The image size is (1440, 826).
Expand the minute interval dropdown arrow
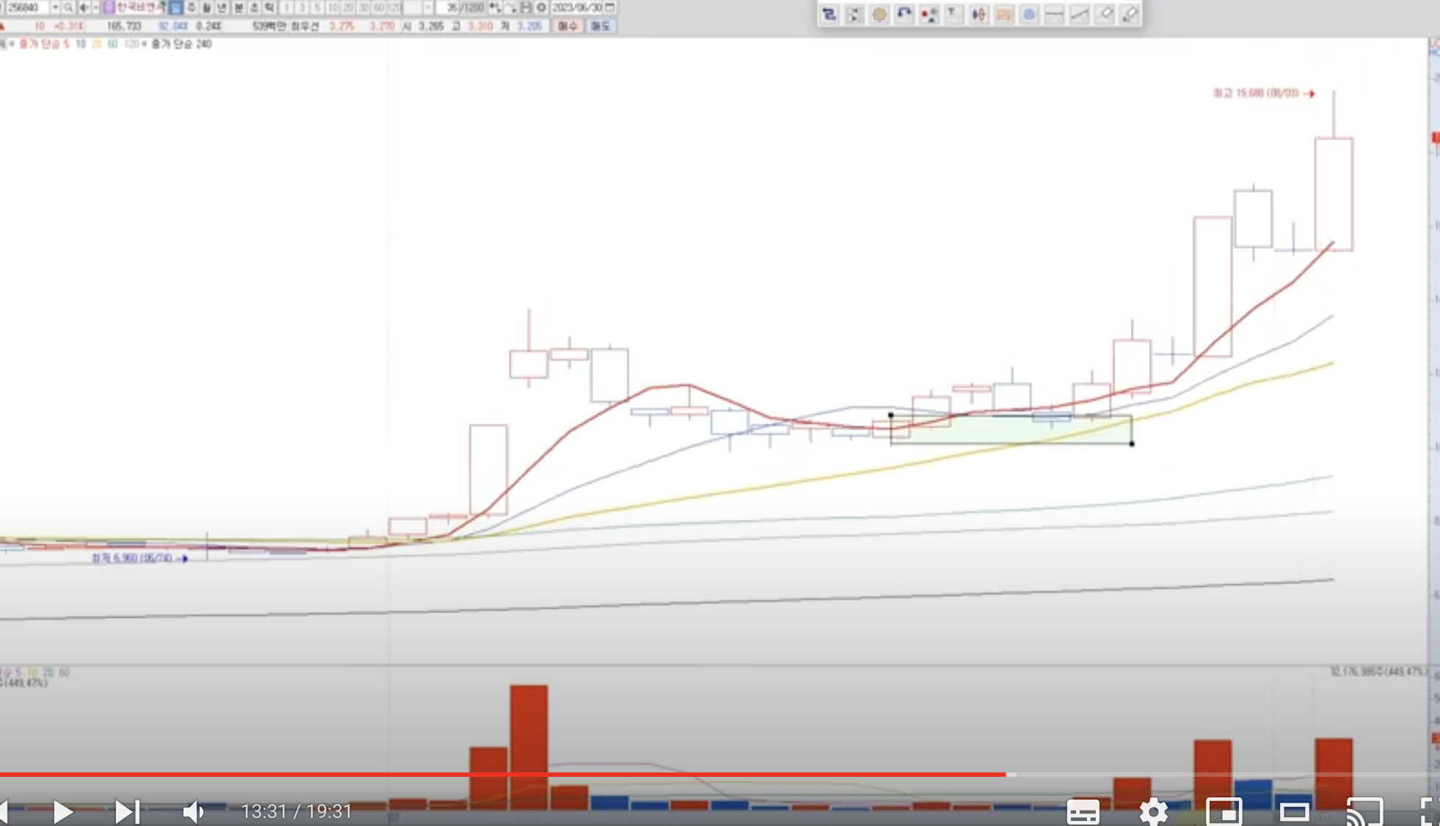pyautogui.click(x=428, y=7)
